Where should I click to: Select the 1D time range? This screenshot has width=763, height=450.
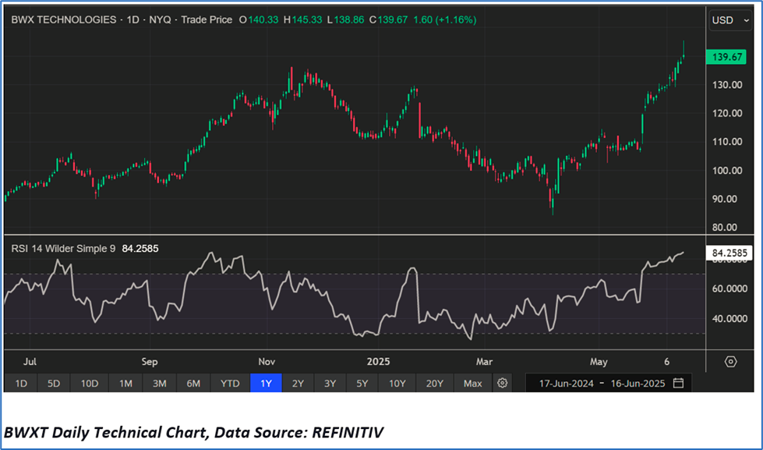[x=21, y=383]
